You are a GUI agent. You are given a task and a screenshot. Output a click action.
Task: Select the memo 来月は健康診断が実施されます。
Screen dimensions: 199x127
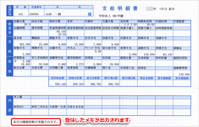36,122
